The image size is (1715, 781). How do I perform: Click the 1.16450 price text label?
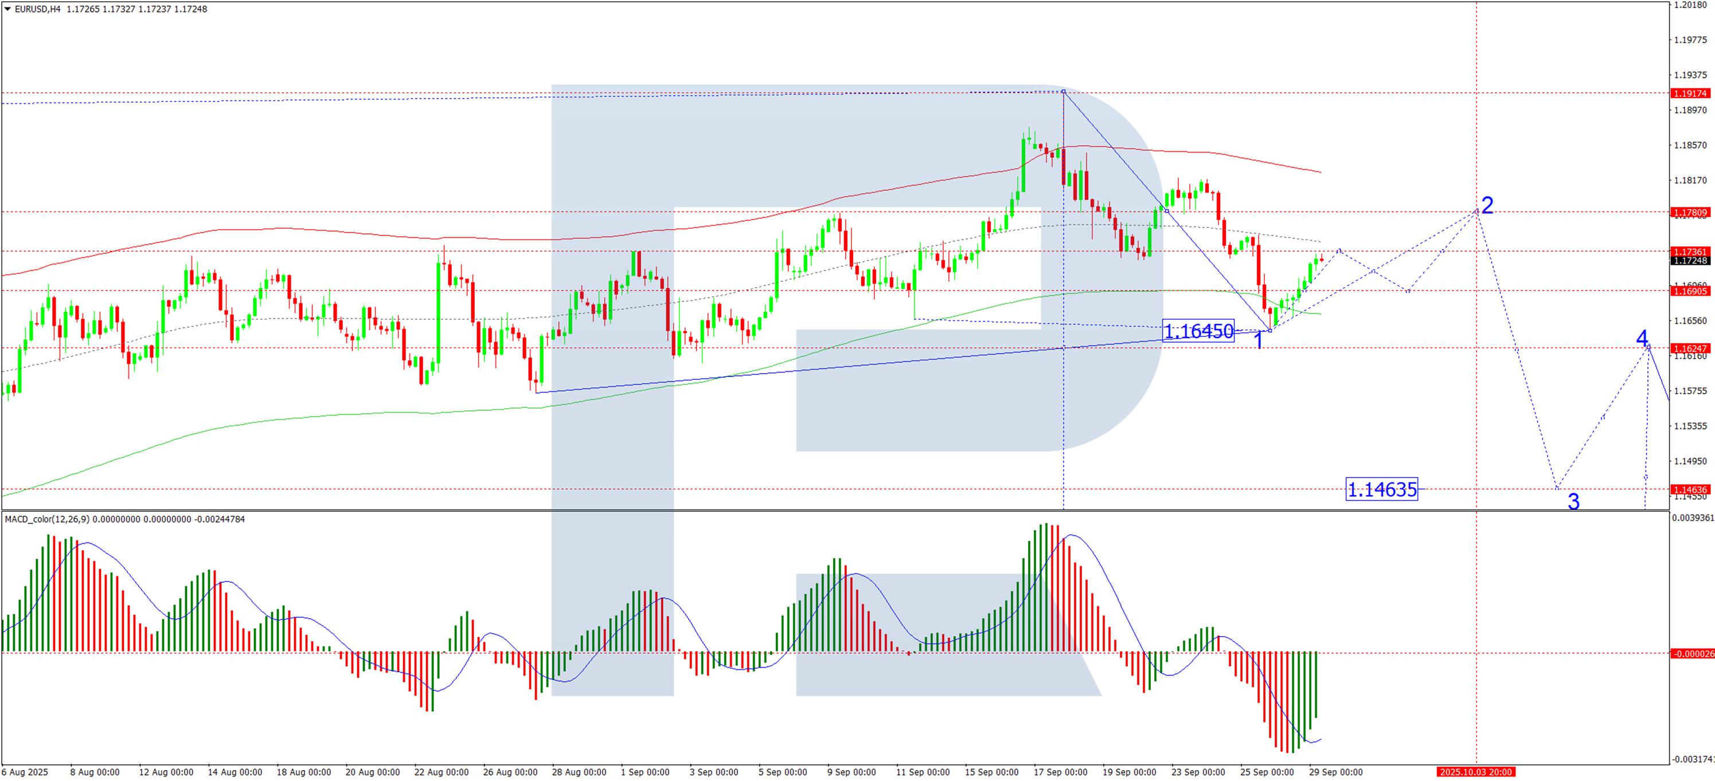(x=1198, y=331)
